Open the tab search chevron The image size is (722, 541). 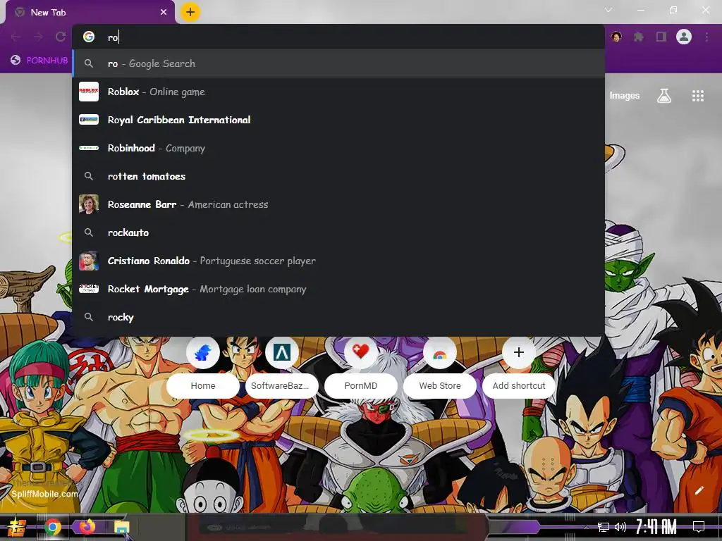[608, 10]
